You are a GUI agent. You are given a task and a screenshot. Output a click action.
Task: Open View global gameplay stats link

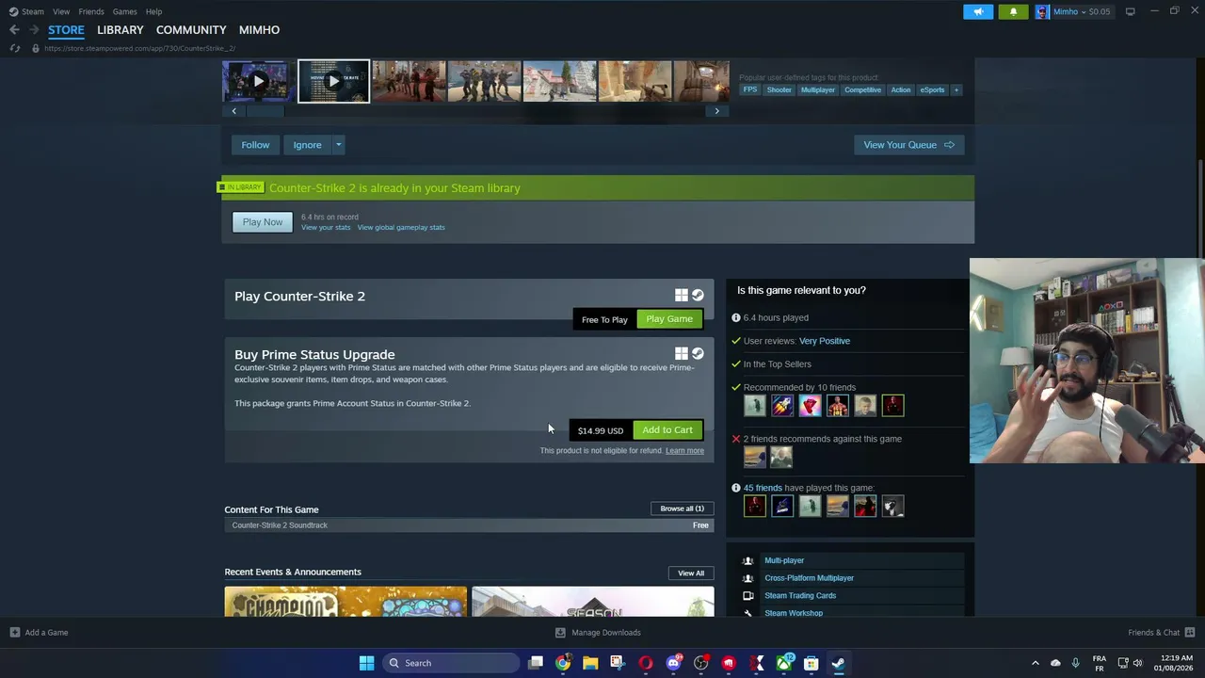click(401, 228)
